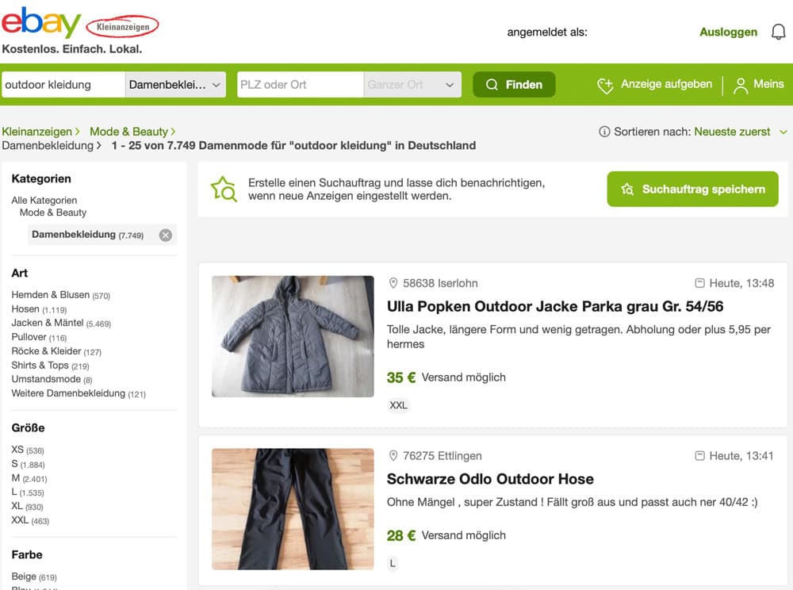
Task: Remove the Damenbekleidung category filter
Action: [x=166, y=235]
